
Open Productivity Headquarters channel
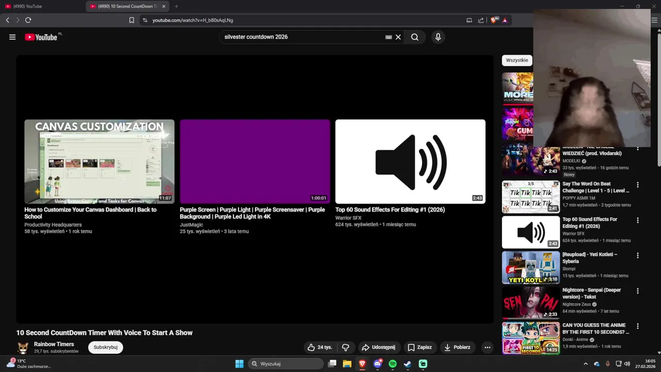(53, 225)
